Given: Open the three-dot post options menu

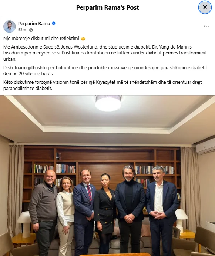Looking at the screenshot, I should click(206, 26).
